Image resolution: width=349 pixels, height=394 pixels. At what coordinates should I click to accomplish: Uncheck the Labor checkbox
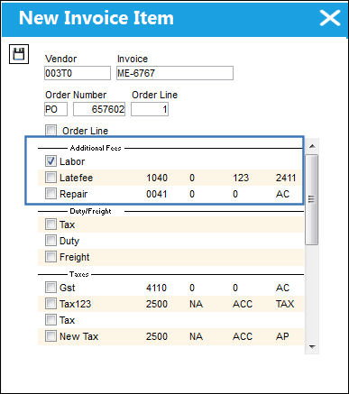point(51,161)
